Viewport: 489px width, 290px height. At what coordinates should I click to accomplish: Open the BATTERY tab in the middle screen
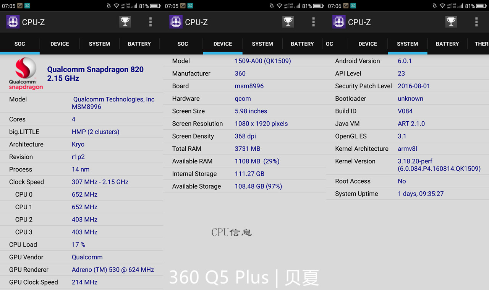pos(302,44)
